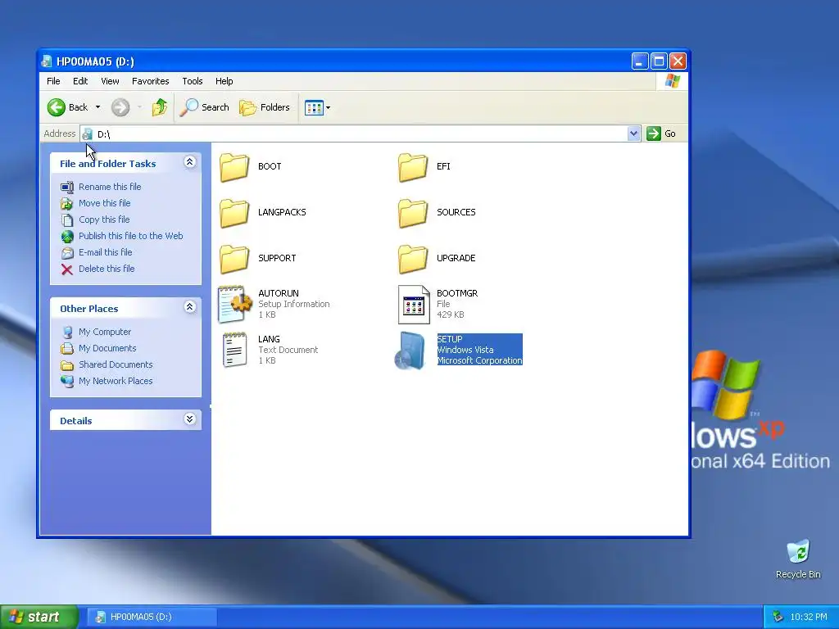Expand the Address bar dropdown list

[633, 133]
